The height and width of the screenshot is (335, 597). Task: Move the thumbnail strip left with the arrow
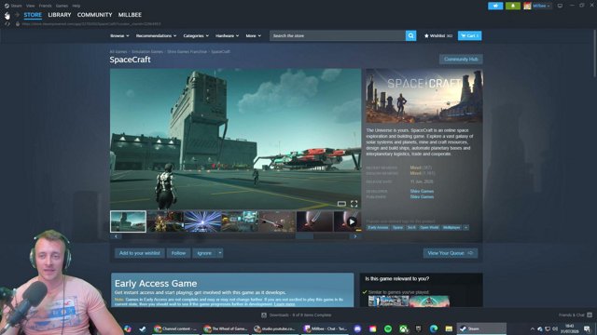pyautogui.click(x=116, y=236)
